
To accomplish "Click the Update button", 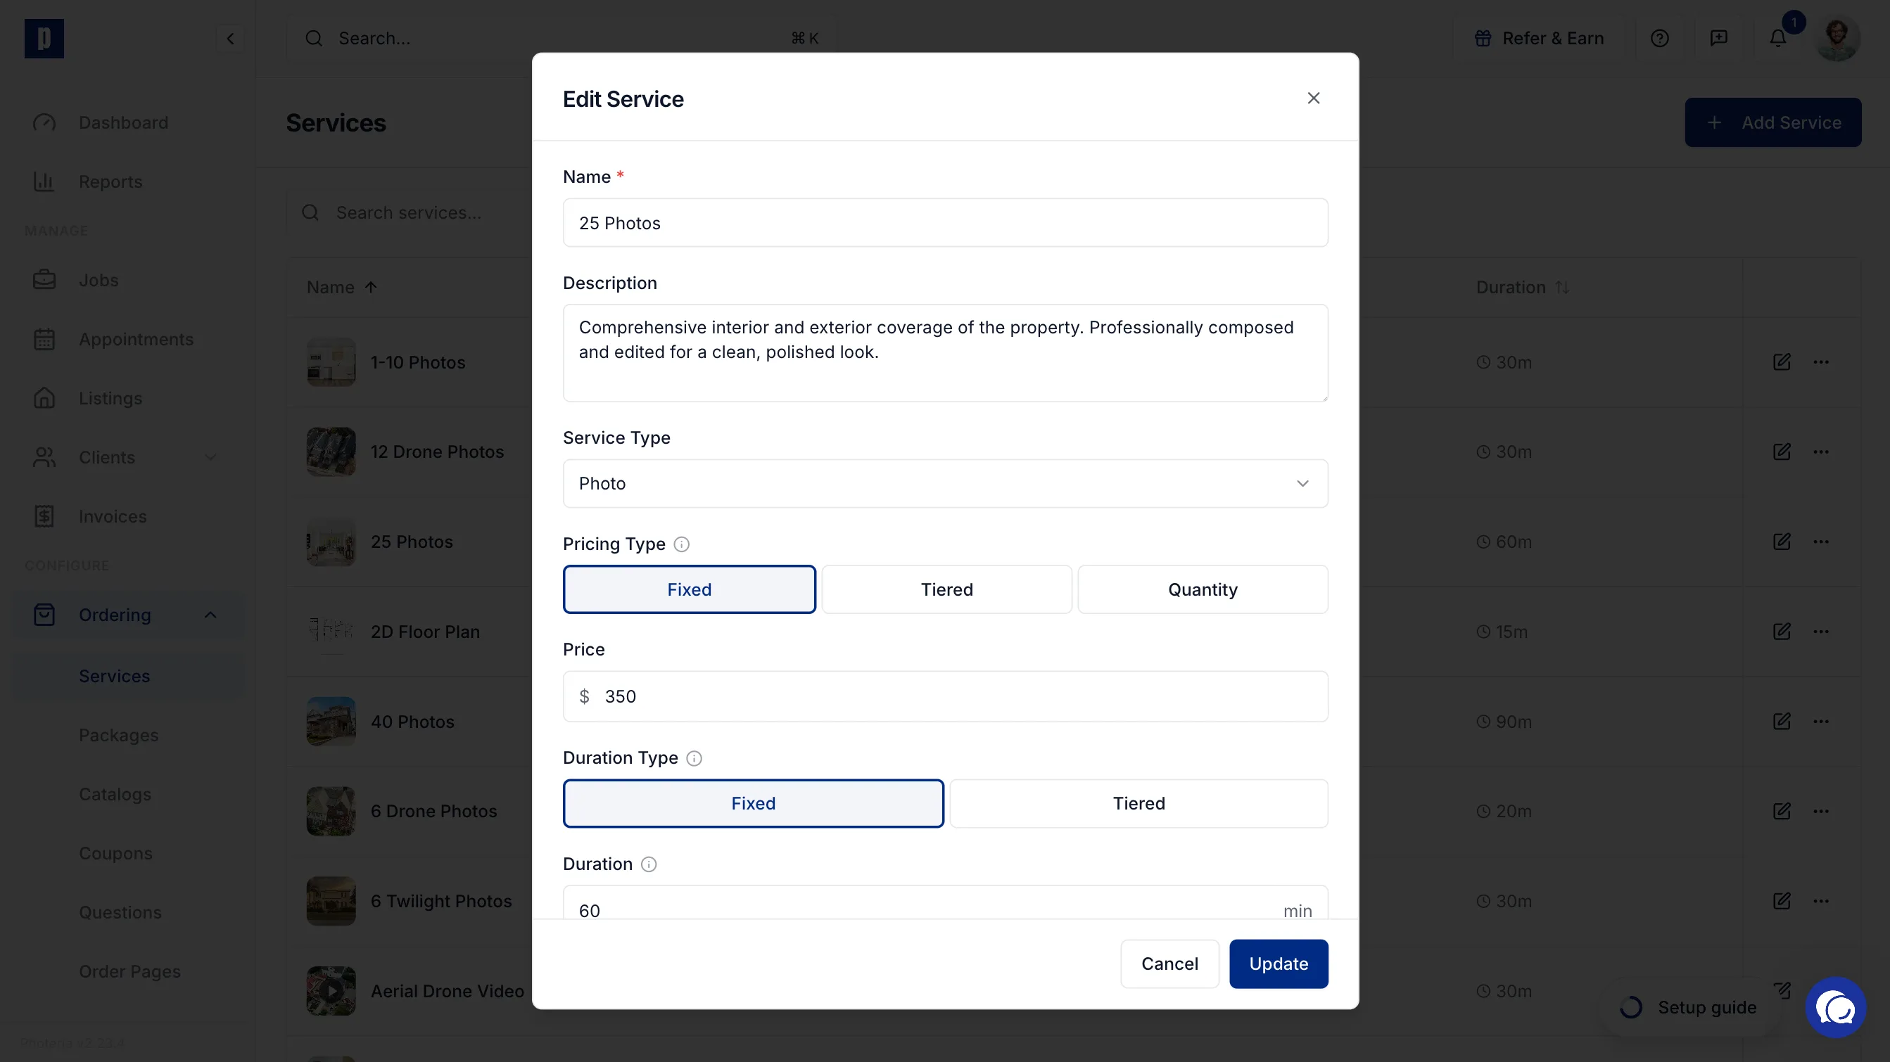I will click(1278, 964).
